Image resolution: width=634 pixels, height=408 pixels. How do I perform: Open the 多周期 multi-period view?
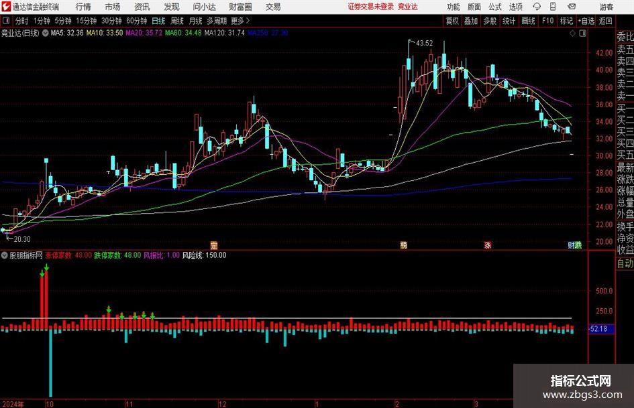217,21
